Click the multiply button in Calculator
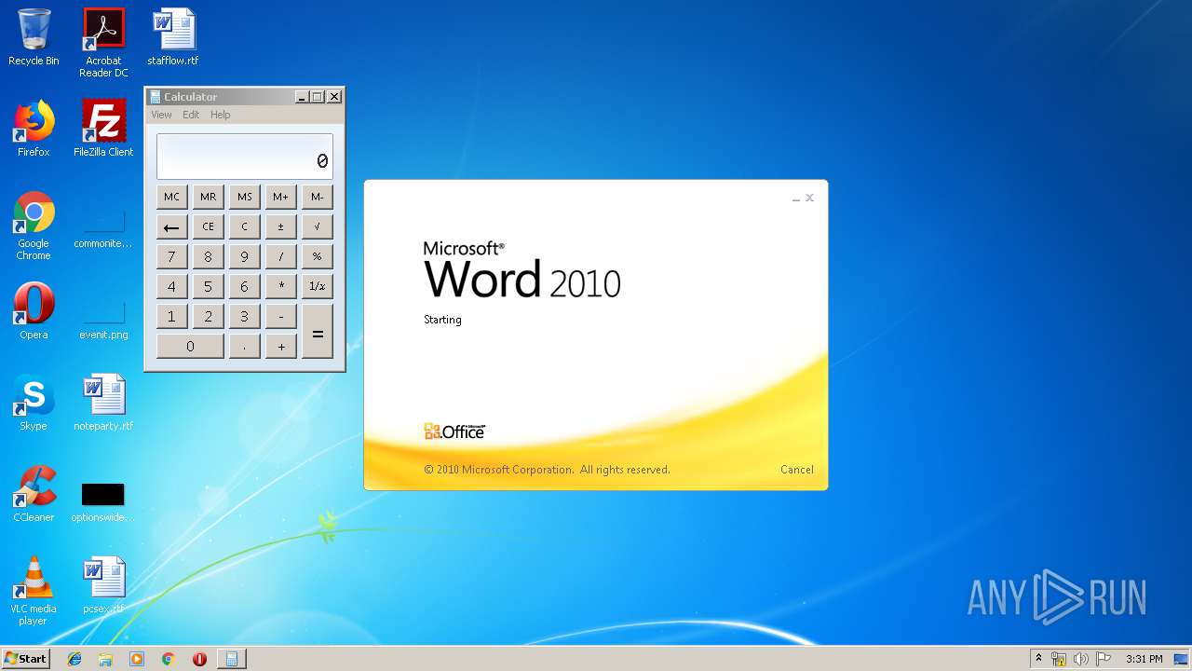This screenshot has width=1192, height=671. click(x=280, y=286)
